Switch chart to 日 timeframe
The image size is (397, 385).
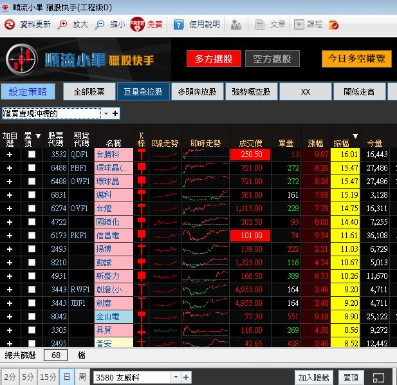click(x=67, y=377)
